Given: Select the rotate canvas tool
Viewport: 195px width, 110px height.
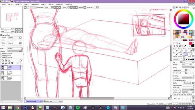Looking at the screenshot, I should click(x=180, y=46).
